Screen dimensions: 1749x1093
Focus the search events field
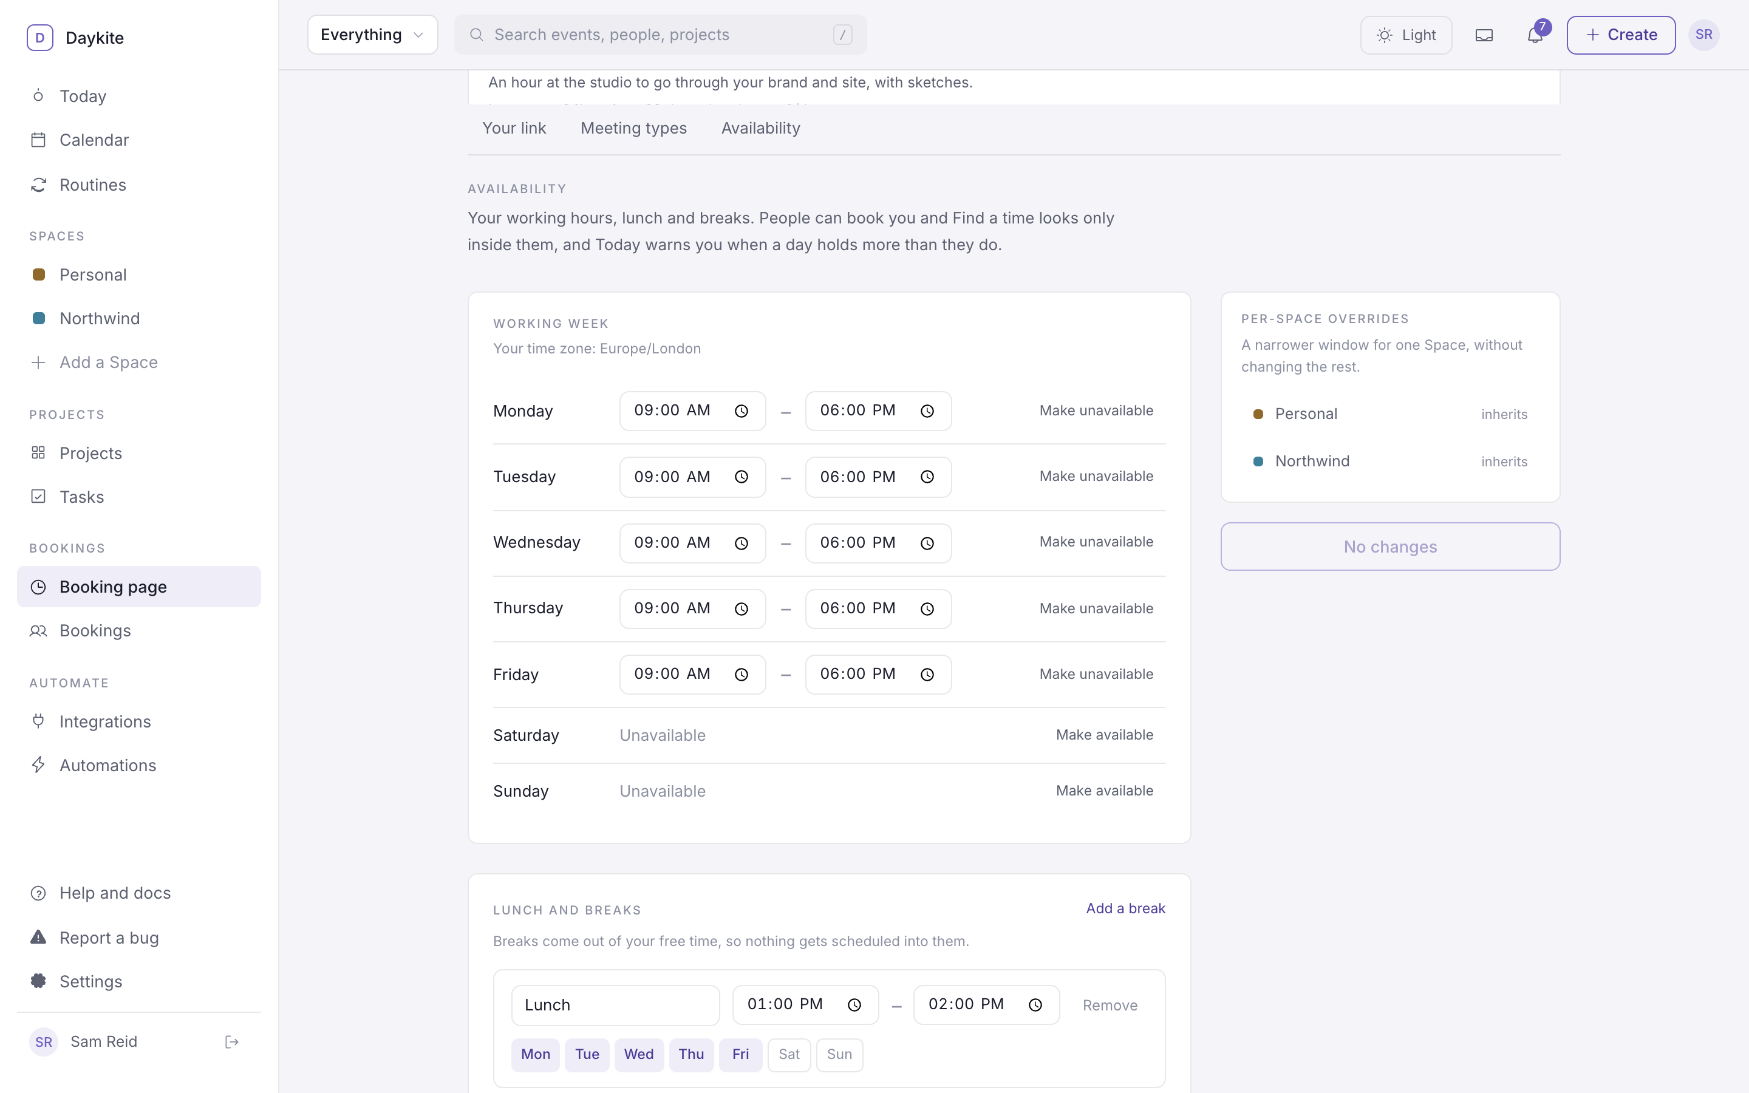660,35
